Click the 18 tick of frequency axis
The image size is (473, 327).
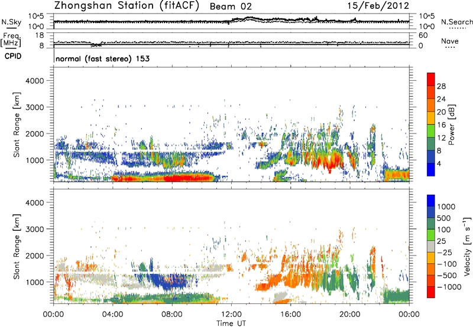click(x=40, y=35)
